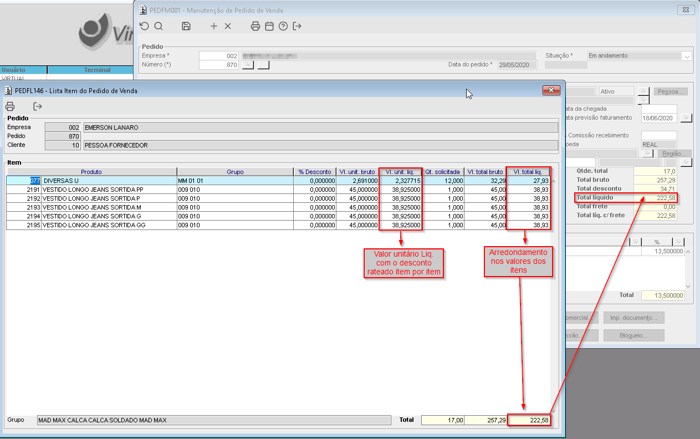Click the save diskette icon in PEDFM001 toolbar
This screenshot has height=439, width=700.
[186, 26]
